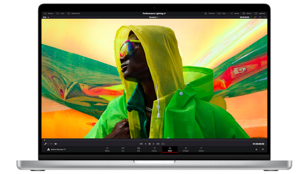305x174 pixels.
Task: Stop playback
Action: point(149,144)
